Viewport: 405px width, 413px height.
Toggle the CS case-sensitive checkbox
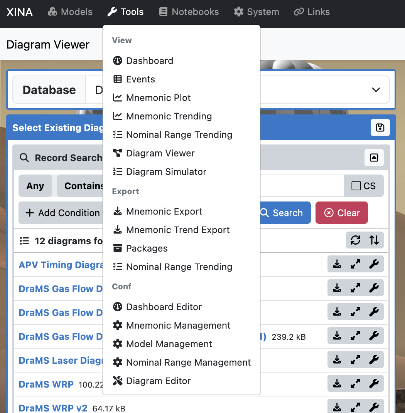[x=356, y=186]
